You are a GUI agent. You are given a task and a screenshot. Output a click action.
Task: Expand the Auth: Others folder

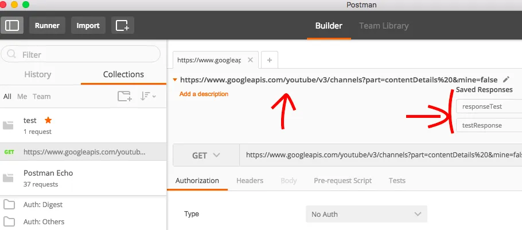tap(83, 221)
